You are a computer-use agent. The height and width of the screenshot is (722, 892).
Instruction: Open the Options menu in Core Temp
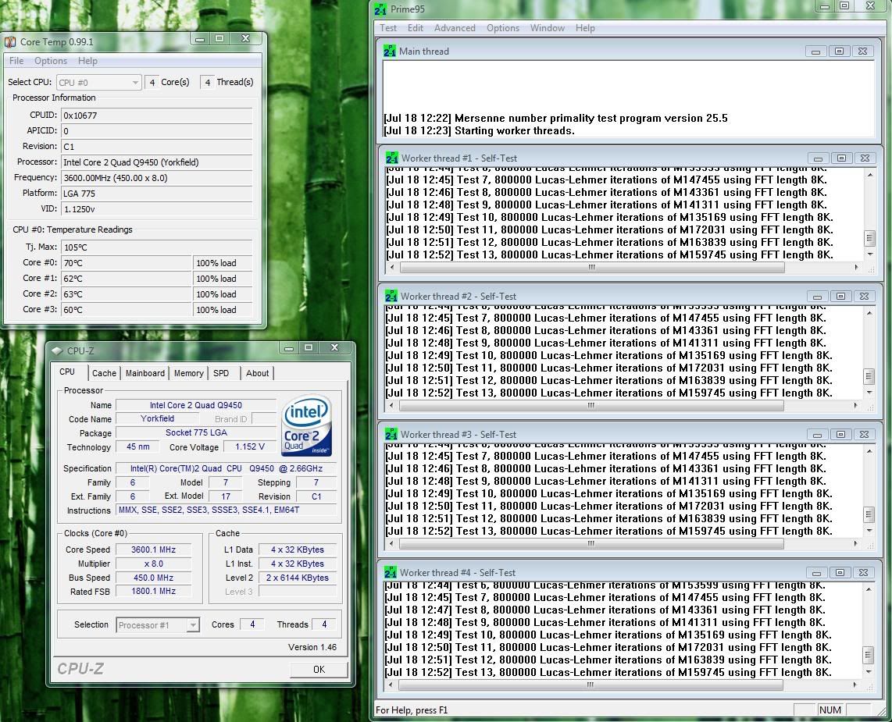[51, 61]
